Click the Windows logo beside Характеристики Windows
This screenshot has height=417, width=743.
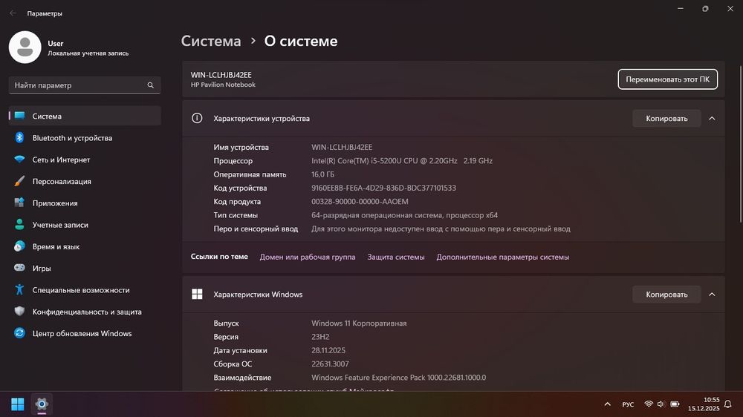click(197, 295)
